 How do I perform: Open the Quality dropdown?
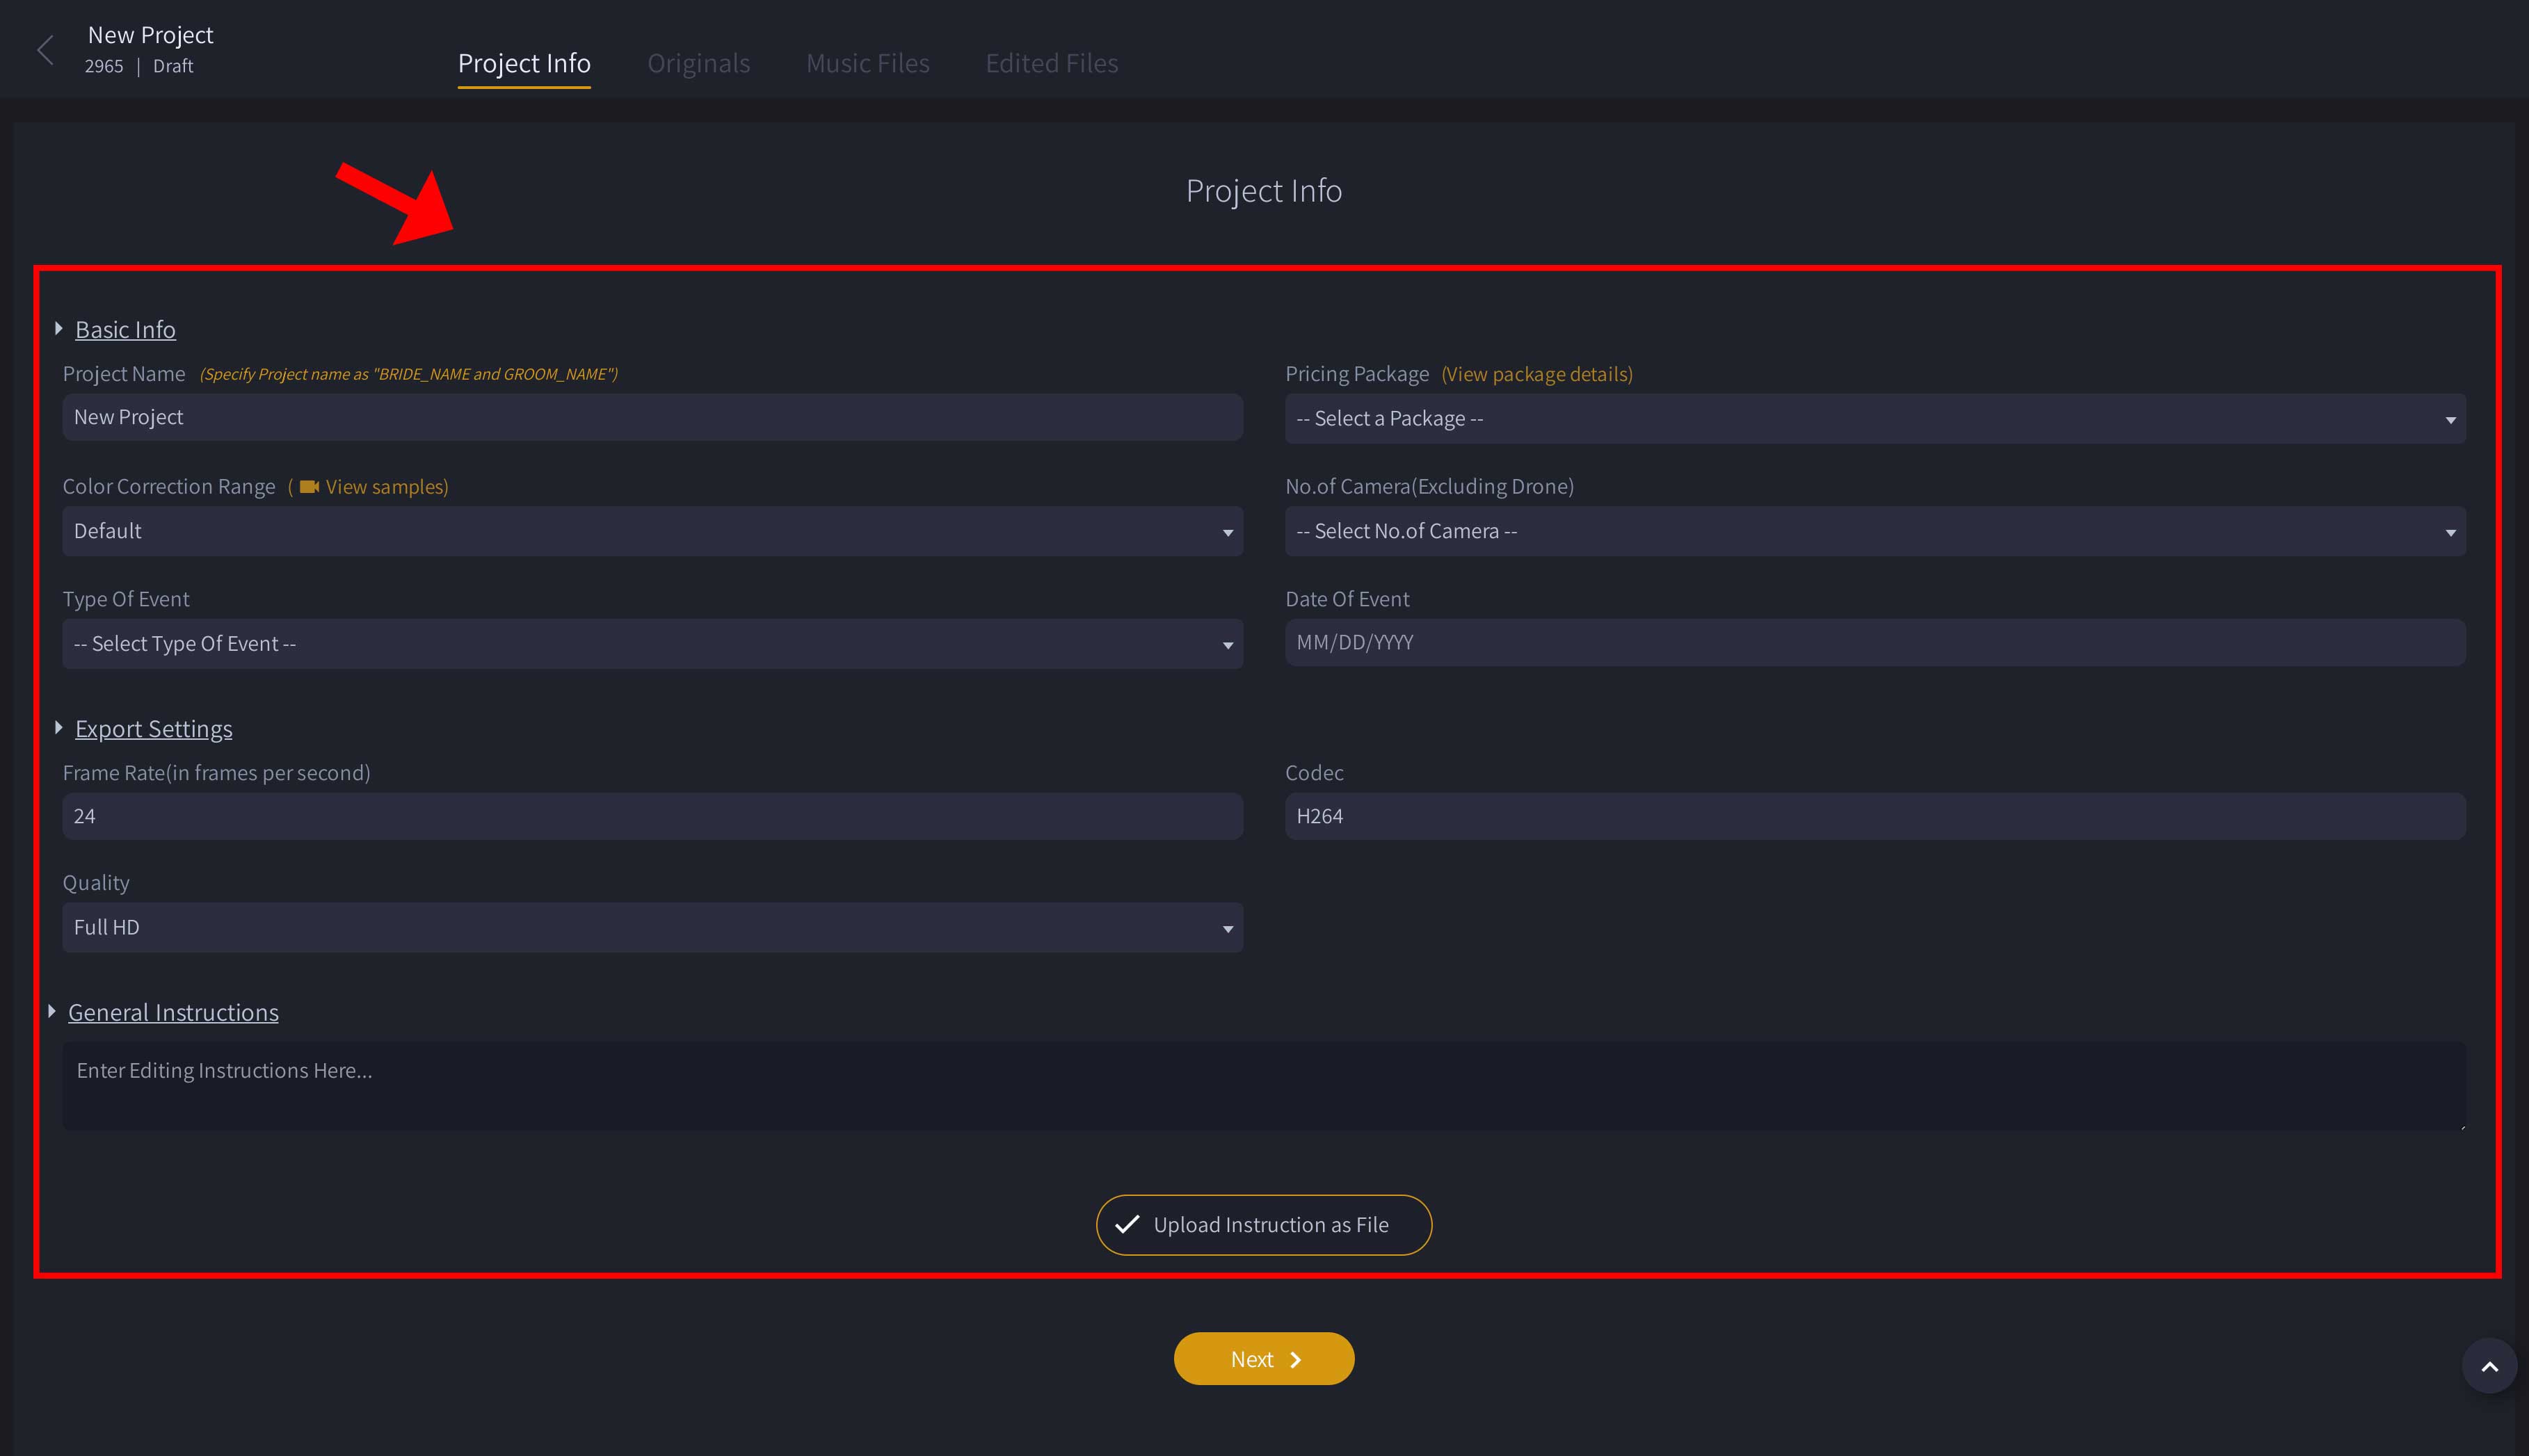click(652, 928)
